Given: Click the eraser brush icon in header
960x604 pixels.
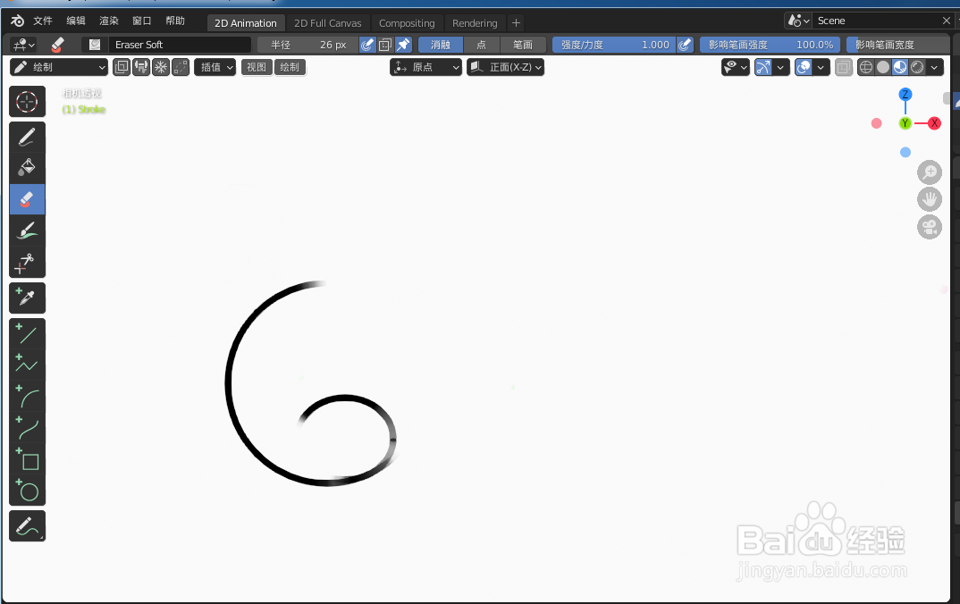Looking at the screenshot, I should tap(57, 45).
